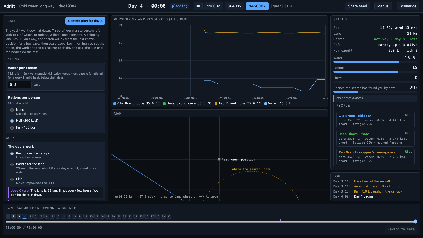Open the Manual link
Screen dimensions: 423x238
coord(383,6)
